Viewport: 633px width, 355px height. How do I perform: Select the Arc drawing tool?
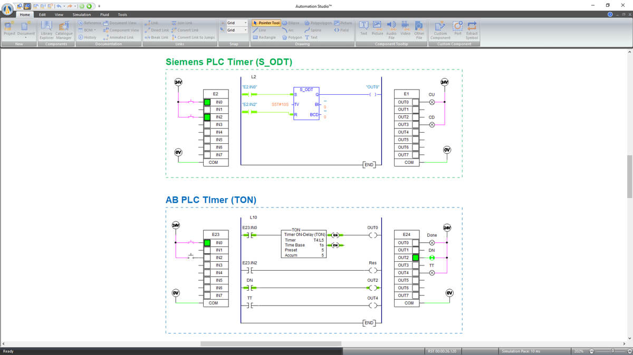(x=289, y=30)
